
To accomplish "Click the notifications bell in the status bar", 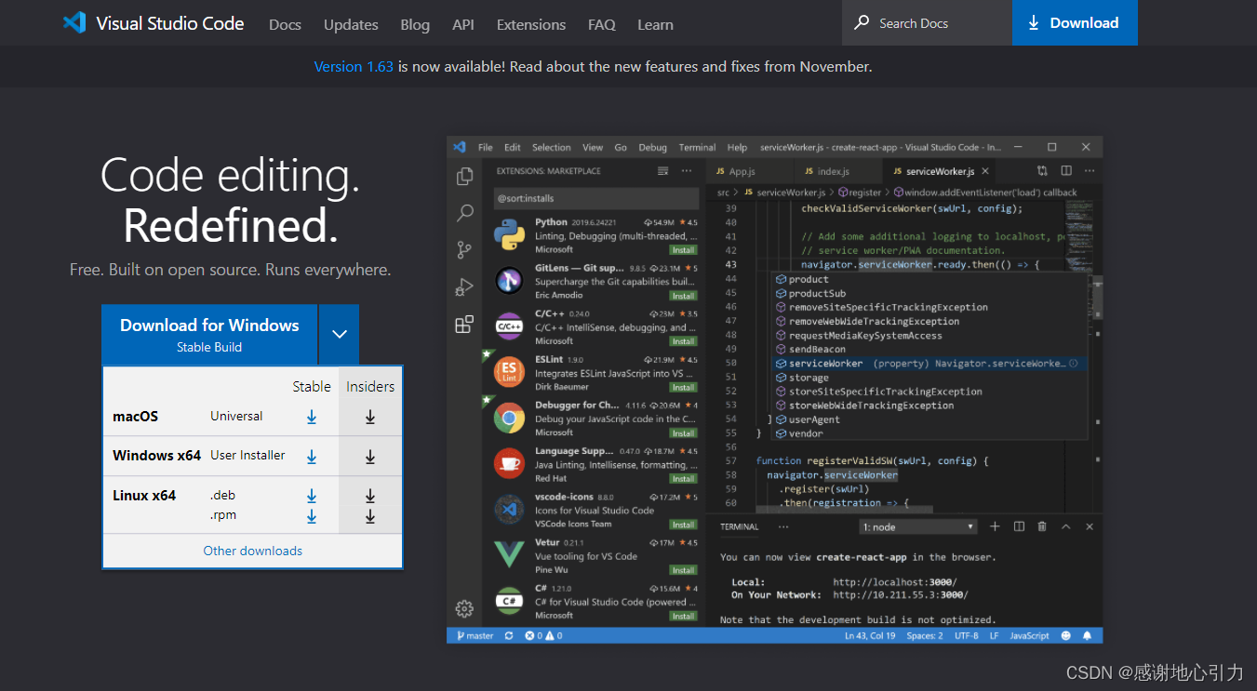I will coord(1087,635).
